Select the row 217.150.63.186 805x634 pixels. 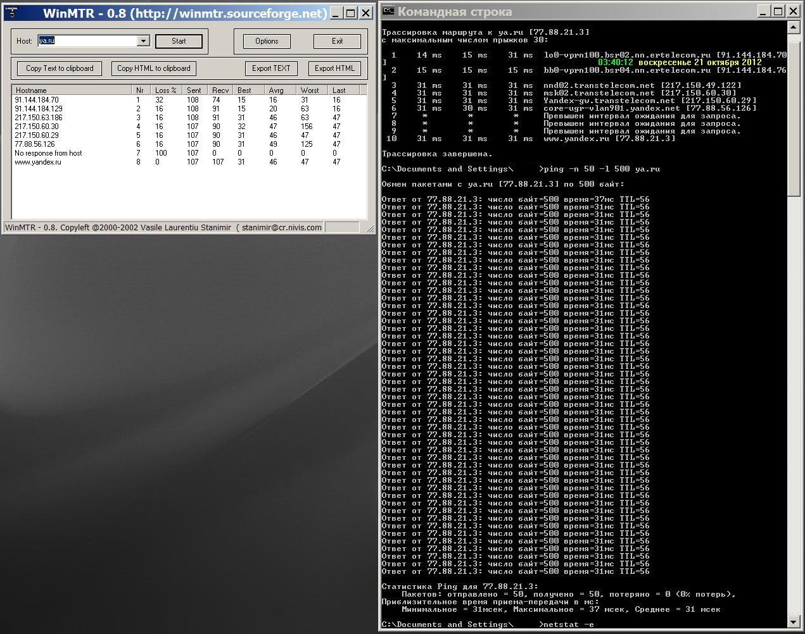[x=189, y=118]
